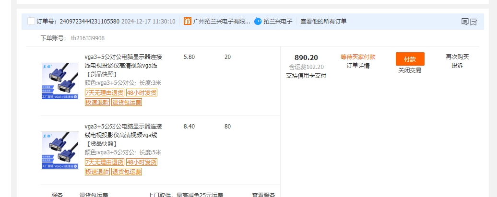The width and height of the screenshot is (497, 197).
Task: Open the 广州拓兰兴电子有限 company link
Action: tap(221, 21)
